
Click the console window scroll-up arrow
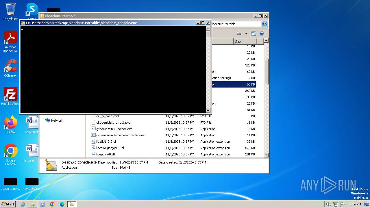tap(208, 28)
